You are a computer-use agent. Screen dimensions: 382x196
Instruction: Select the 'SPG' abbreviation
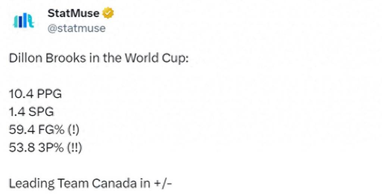point(41,112)
